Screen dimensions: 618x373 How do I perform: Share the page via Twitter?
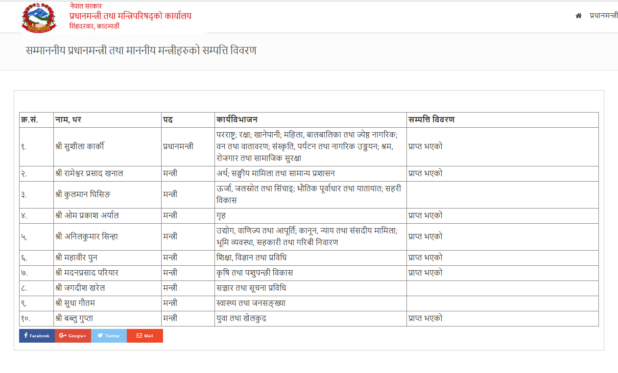pos(109,336)
